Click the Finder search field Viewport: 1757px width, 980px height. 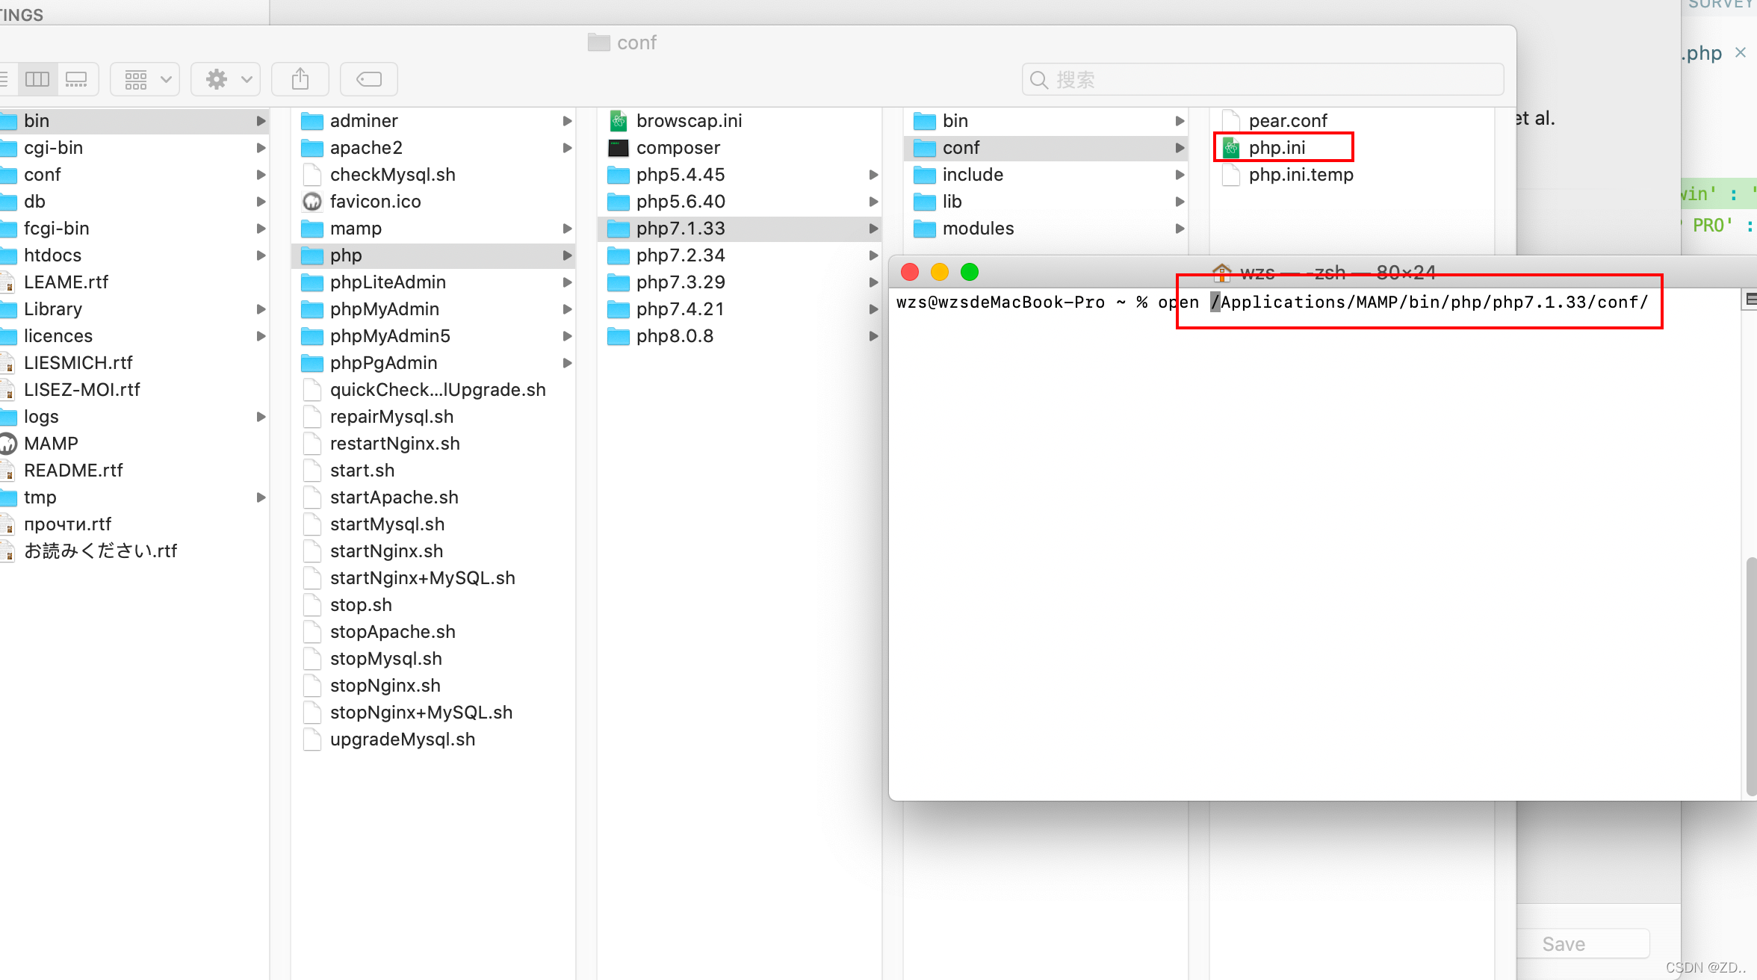tap(1262, 79)
